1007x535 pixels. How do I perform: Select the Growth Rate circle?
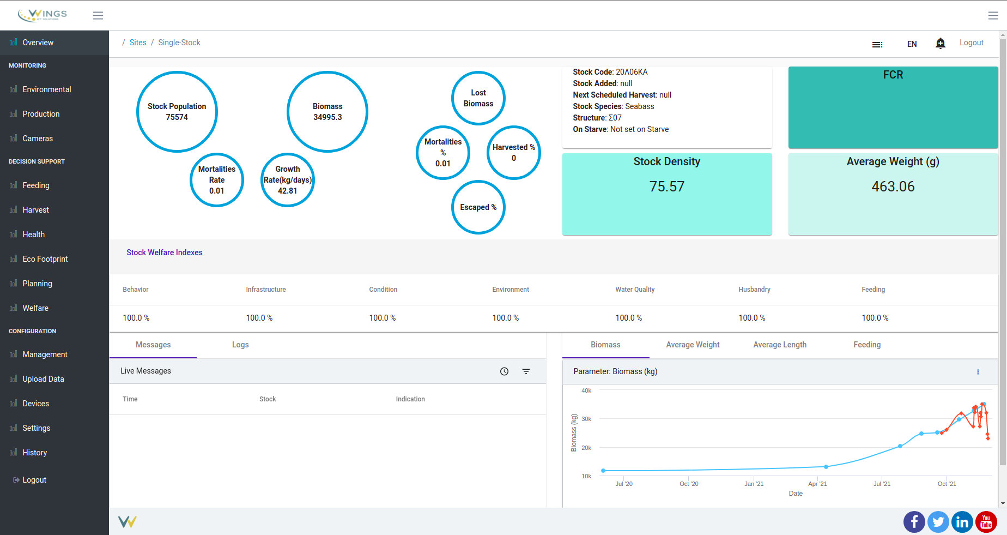pos(288,180)
